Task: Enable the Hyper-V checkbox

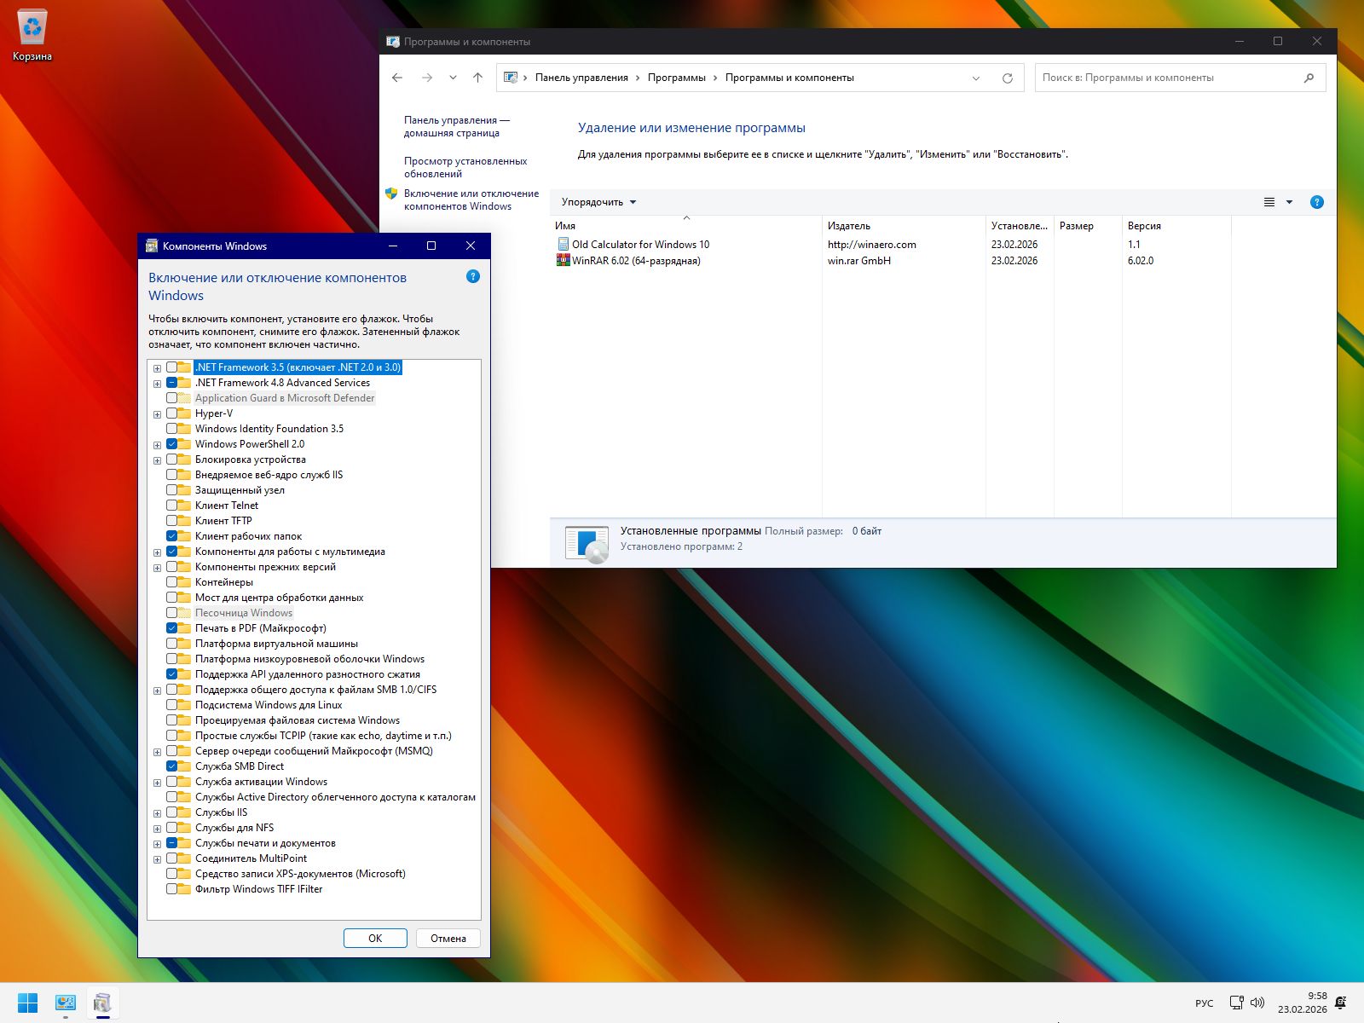Action: [x=172, y=413]
